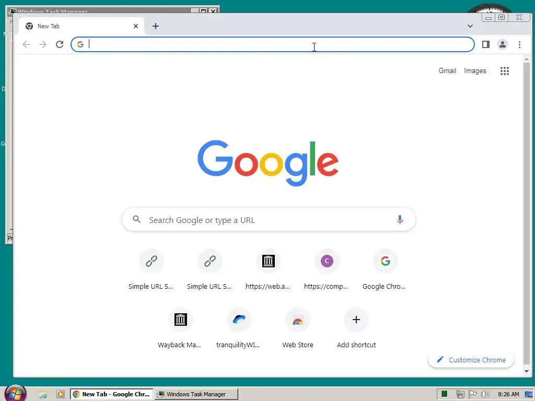Open the Web Store shortcut

(x=297, y=328)
